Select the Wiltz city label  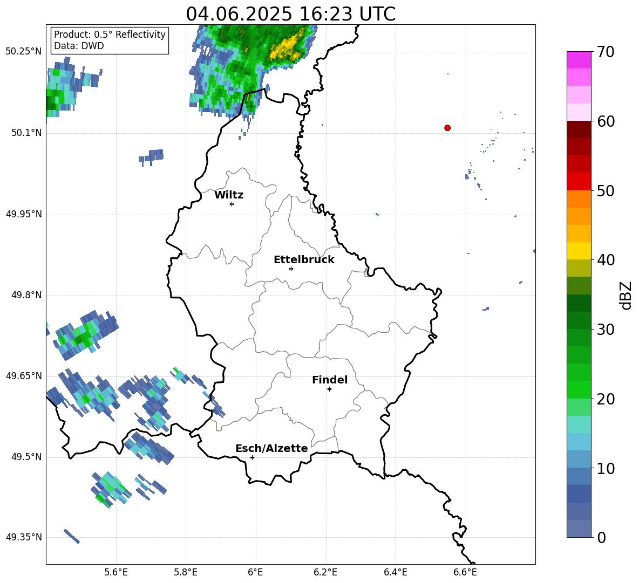(229, 195)
